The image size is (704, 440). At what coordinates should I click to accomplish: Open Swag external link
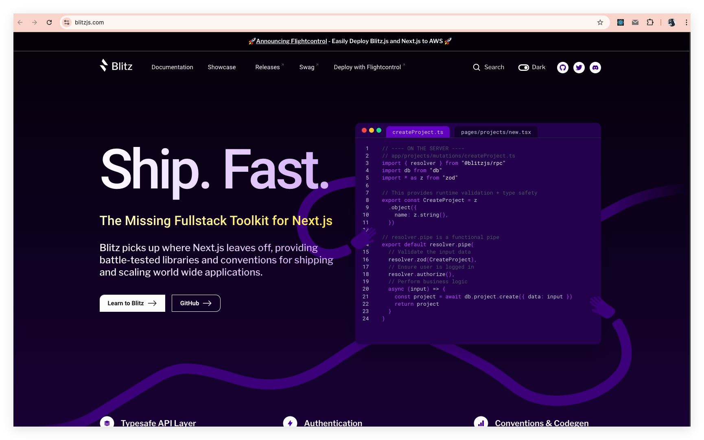[309, 67]
